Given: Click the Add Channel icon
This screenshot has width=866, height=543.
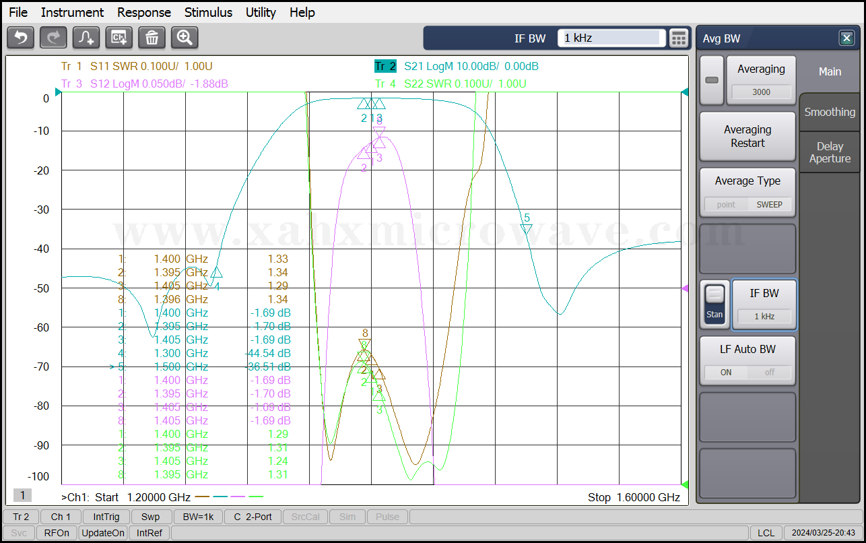Looking at the screenshot, I should (119, 38).
